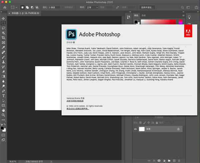Click the Adobe logo in About dialog
This screenshot has height=163, width=200.
(x=188, y=31)
